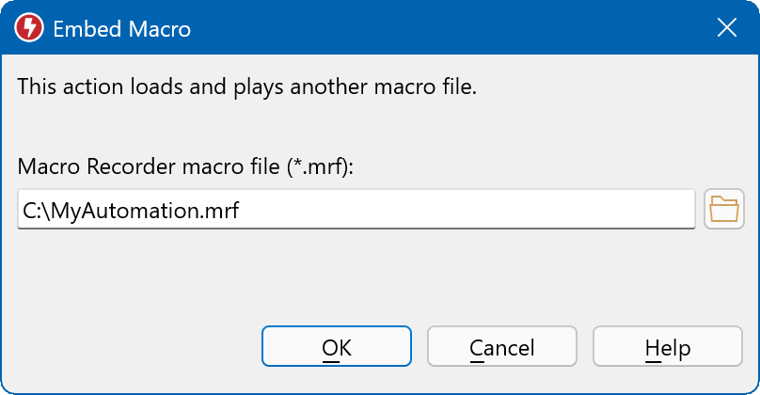Browse for an .mrf macro file
This screenshot has width=760, height=395.
(x=723, y=209)
